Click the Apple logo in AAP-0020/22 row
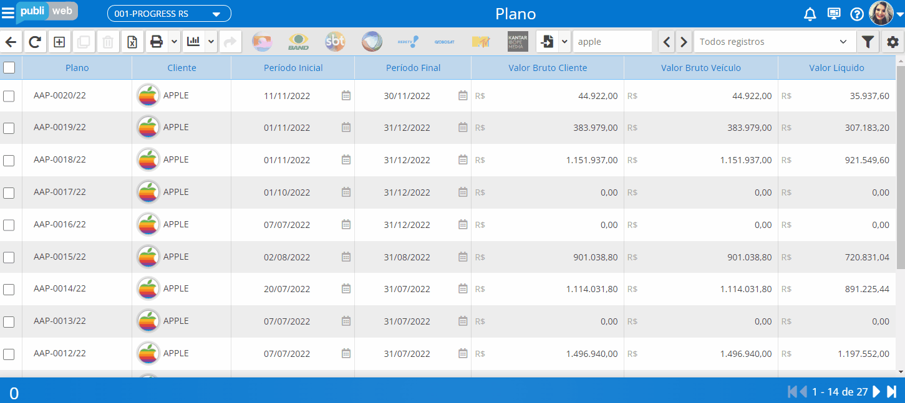 (148, 95)
